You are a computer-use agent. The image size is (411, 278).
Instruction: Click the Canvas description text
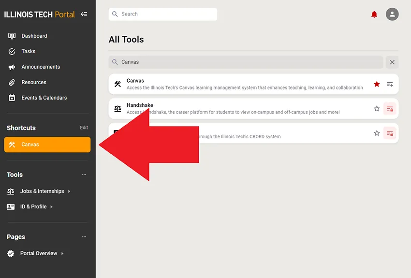pyautogui.click(x=245, y=88)
